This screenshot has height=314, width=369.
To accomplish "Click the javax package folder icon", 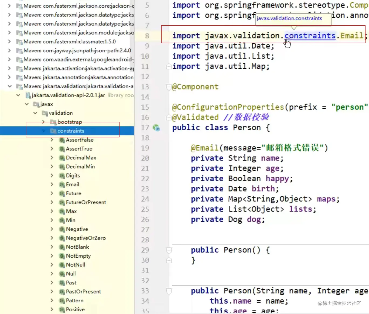I will (36, 104).
